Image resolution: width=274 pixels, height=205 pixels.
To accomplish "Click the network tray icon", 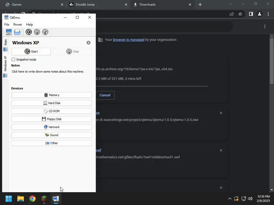I will (x=243, y=199).
